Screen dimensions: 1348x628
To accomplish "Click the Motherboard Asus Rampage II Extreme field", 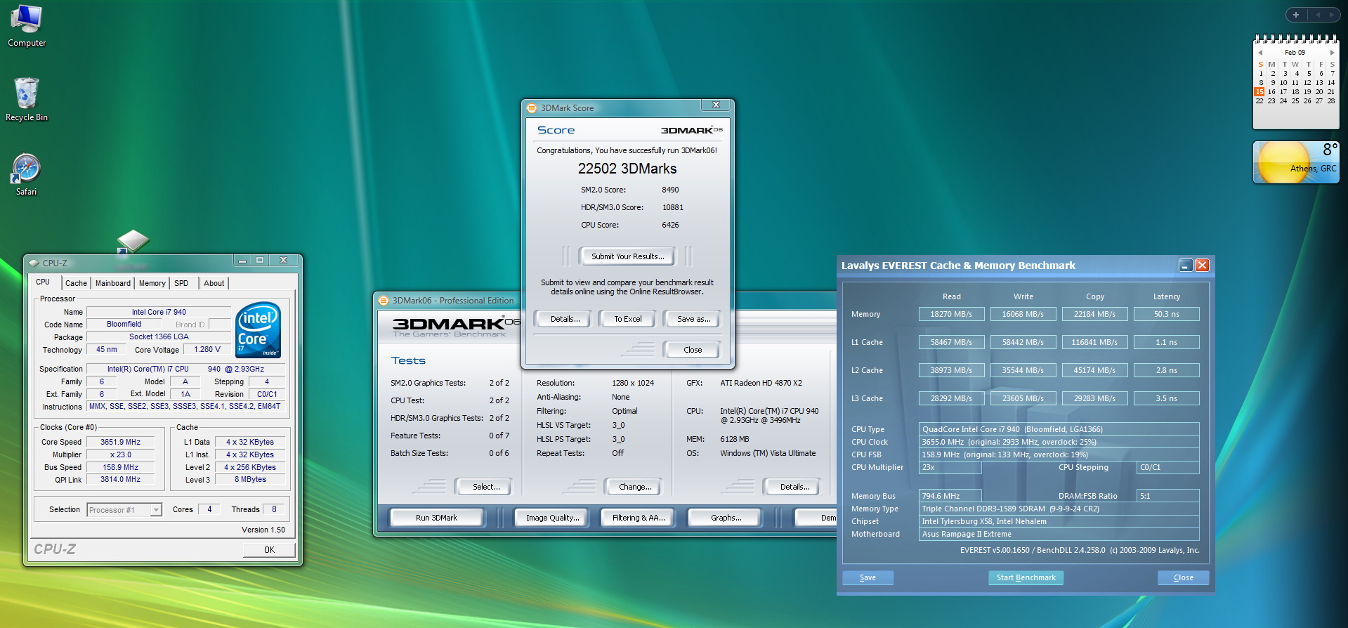I will pos(1059,534).
